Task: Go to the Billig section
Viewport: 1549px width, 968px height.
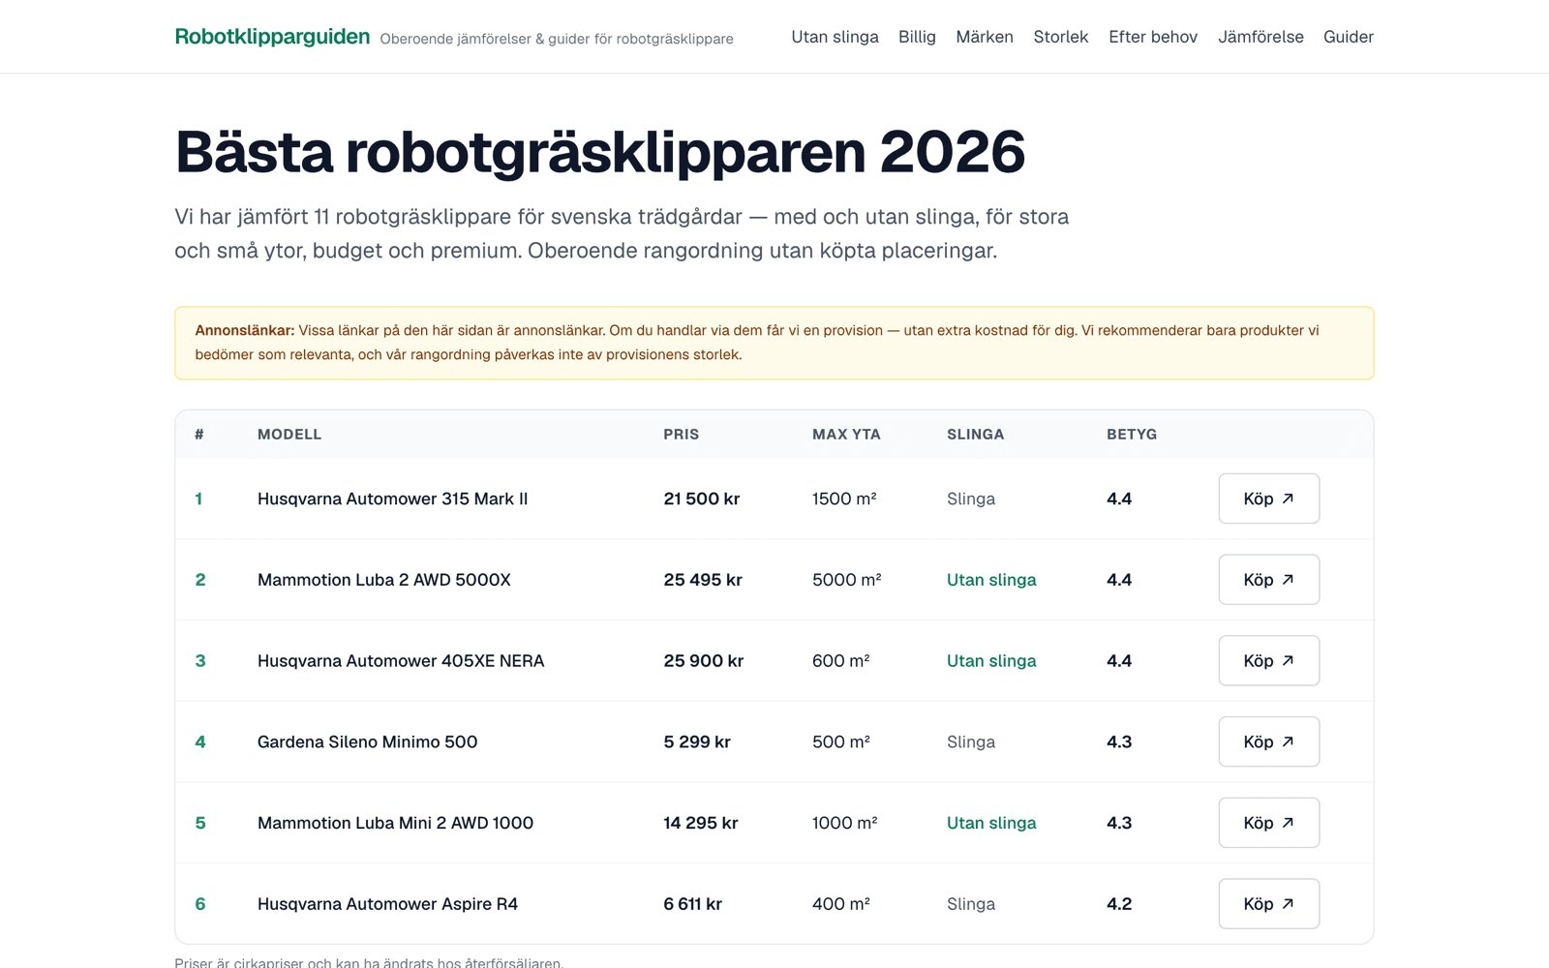Action: (x=917, y=37)
